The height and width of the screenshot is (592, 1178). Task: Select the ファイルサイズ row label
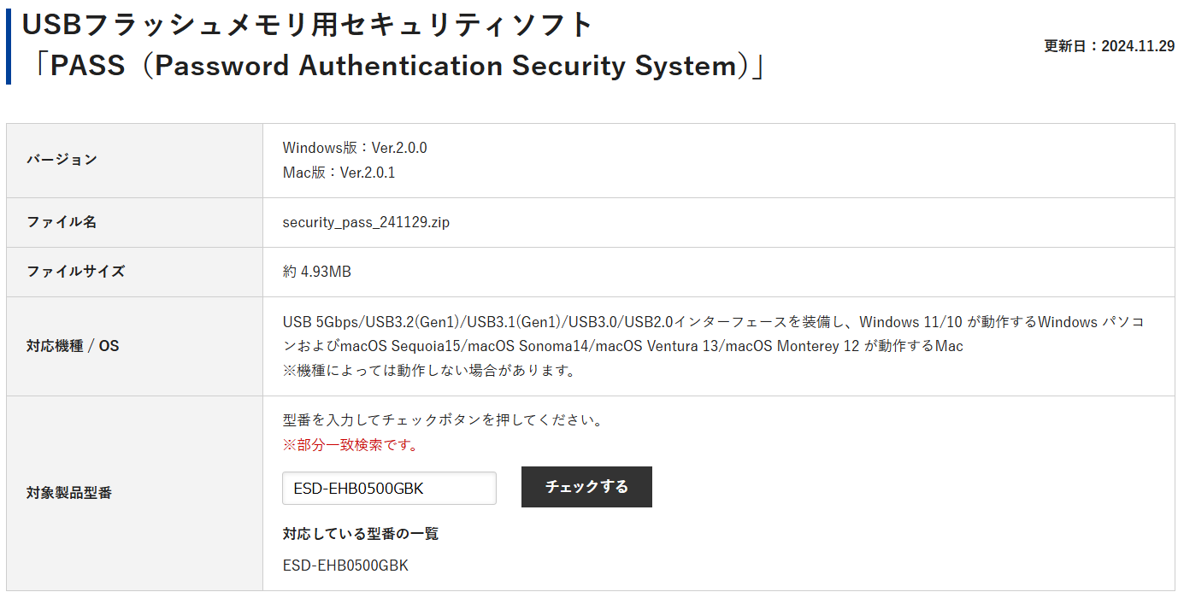point(75,272)
